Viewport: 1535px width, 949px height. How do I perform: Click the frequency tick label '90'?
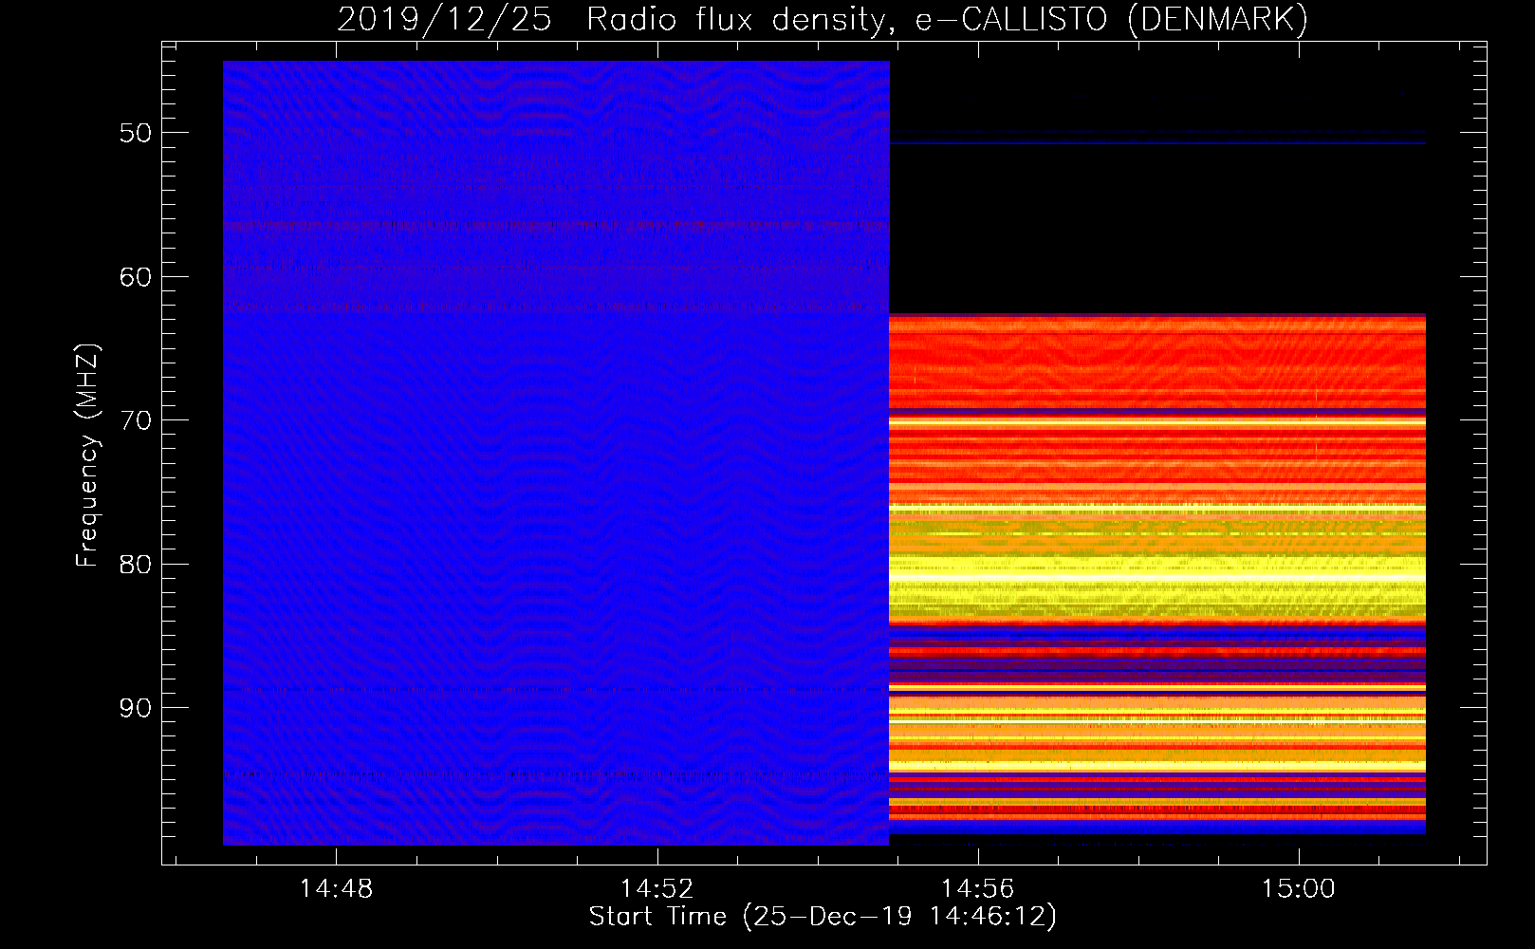[136, 708]
